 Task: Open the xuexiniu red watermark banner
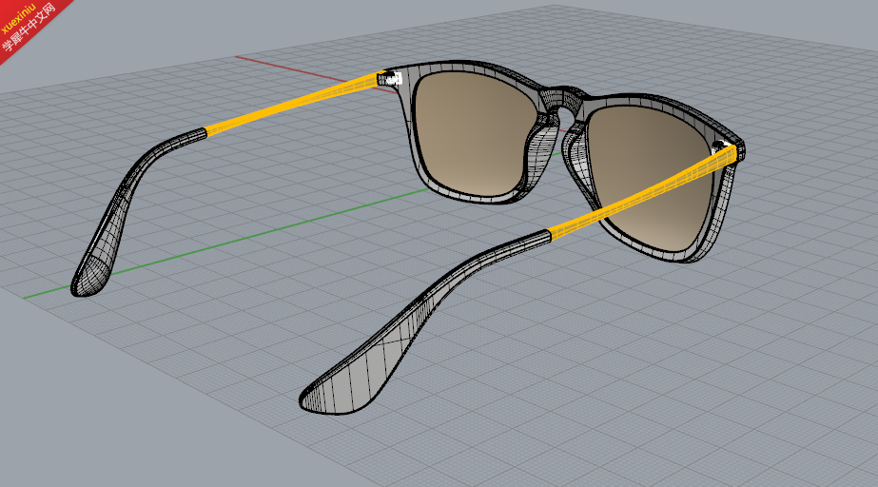[29, 25]
